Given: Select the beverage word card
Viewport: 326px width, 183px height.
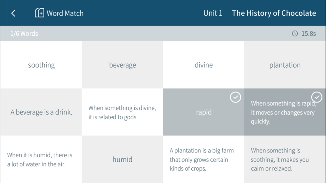Looking at the screenshot, I should point(122,65).
